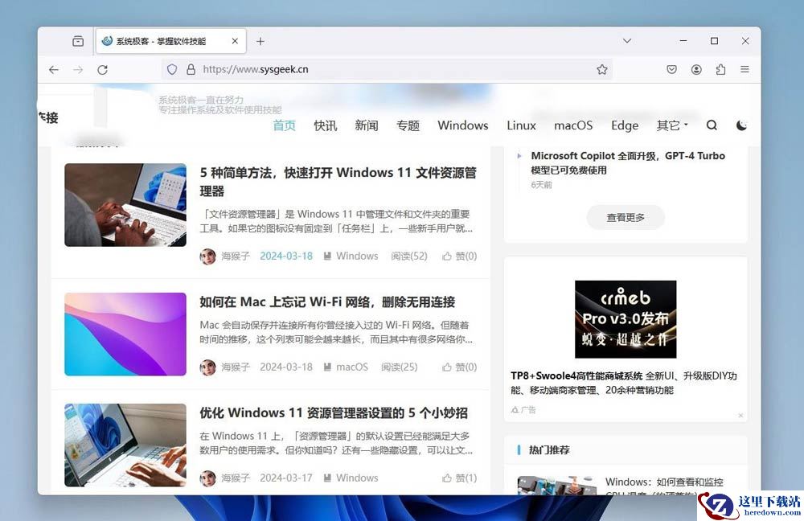
Task: Click the date 2024-03-18 on the 文件资源管理器 article
Action: pos(286,256)
